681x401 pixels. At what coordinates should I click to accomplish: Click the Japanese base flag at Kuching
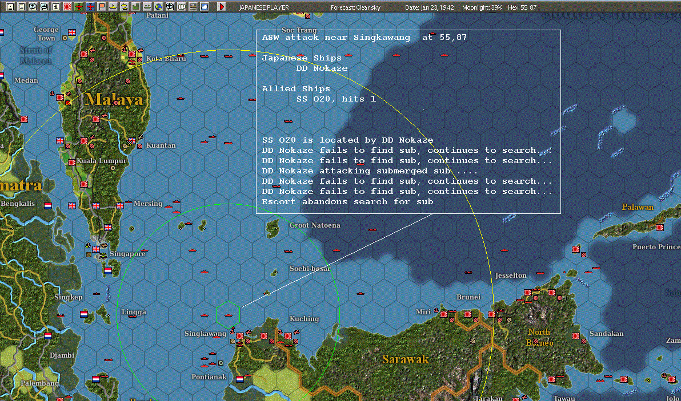287,336
